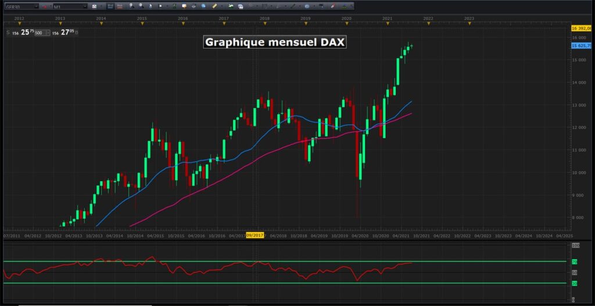Viewport: 595px width, 306px height.
Task: Click the sell price 156 25
Action: click(23, 33)
